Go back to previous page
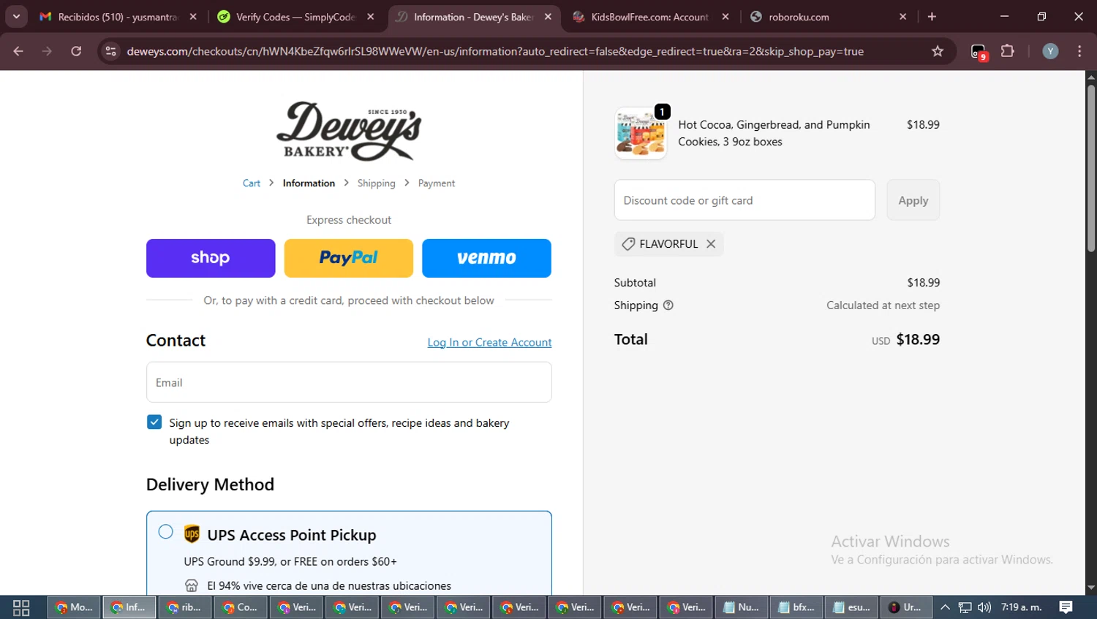The height and width of the screenshot is (619, 1097). (x=18, y=51)
